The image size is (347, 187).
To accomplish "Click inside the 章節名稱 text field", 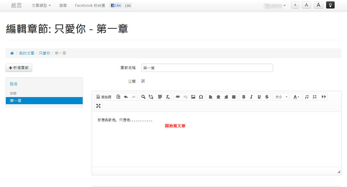I will tap(207, 68).
